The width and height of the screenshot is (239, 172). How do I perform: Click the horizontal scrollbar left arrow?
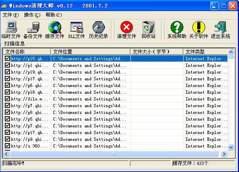click(x=6, y=154)
